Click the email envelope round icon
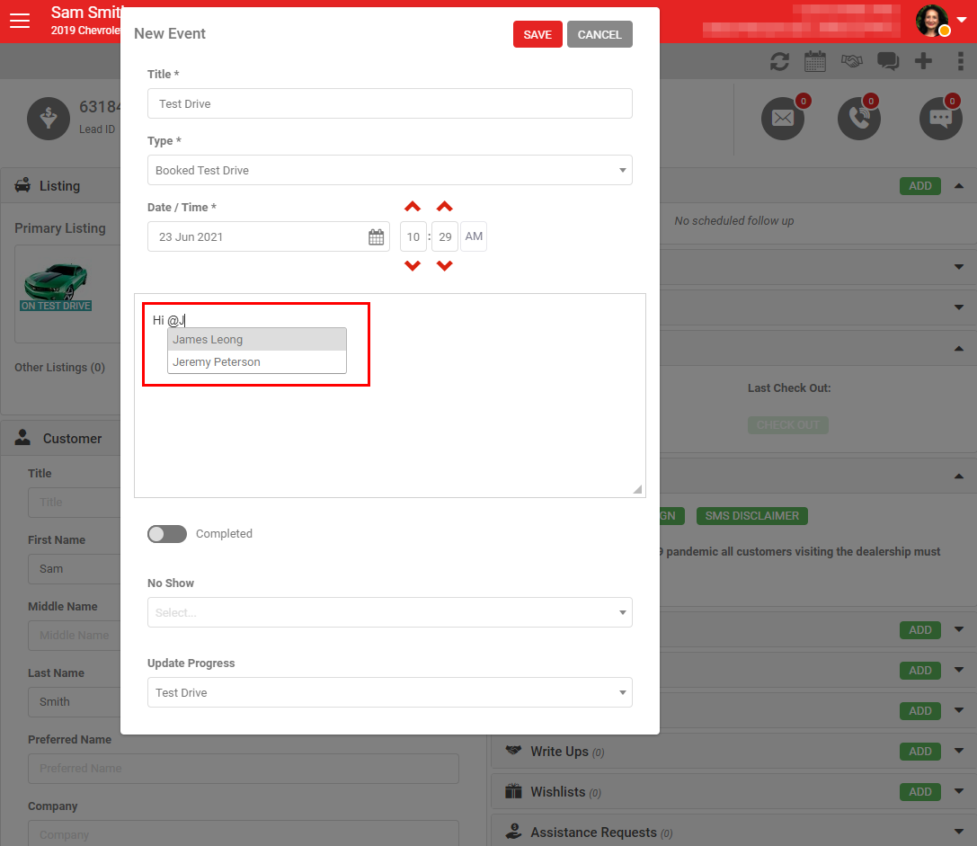This screenshot has width=977, height=846. click(783, 119)
